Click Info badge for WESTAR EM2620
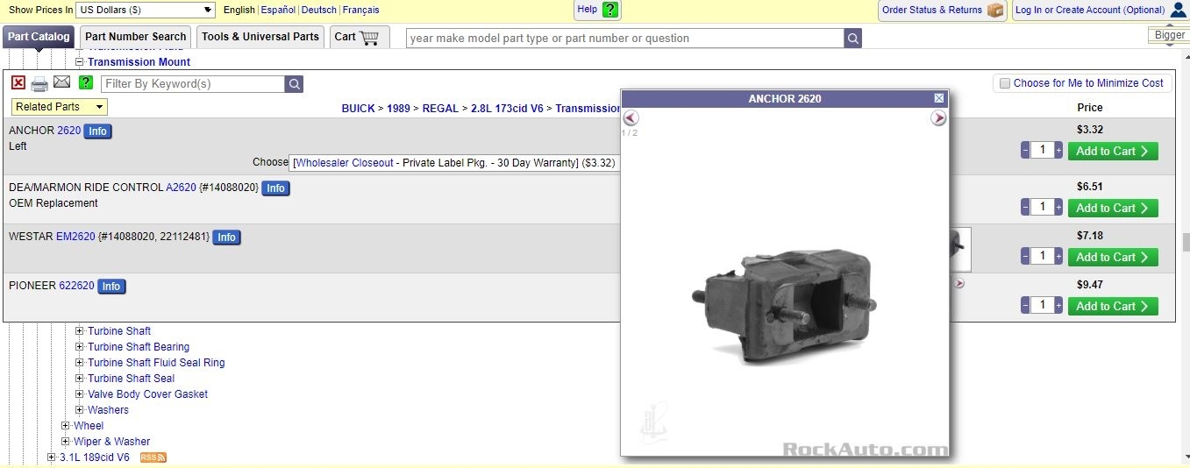This screenshot has height=468, width=1190. pyautogui.click(x=226, y=238)
